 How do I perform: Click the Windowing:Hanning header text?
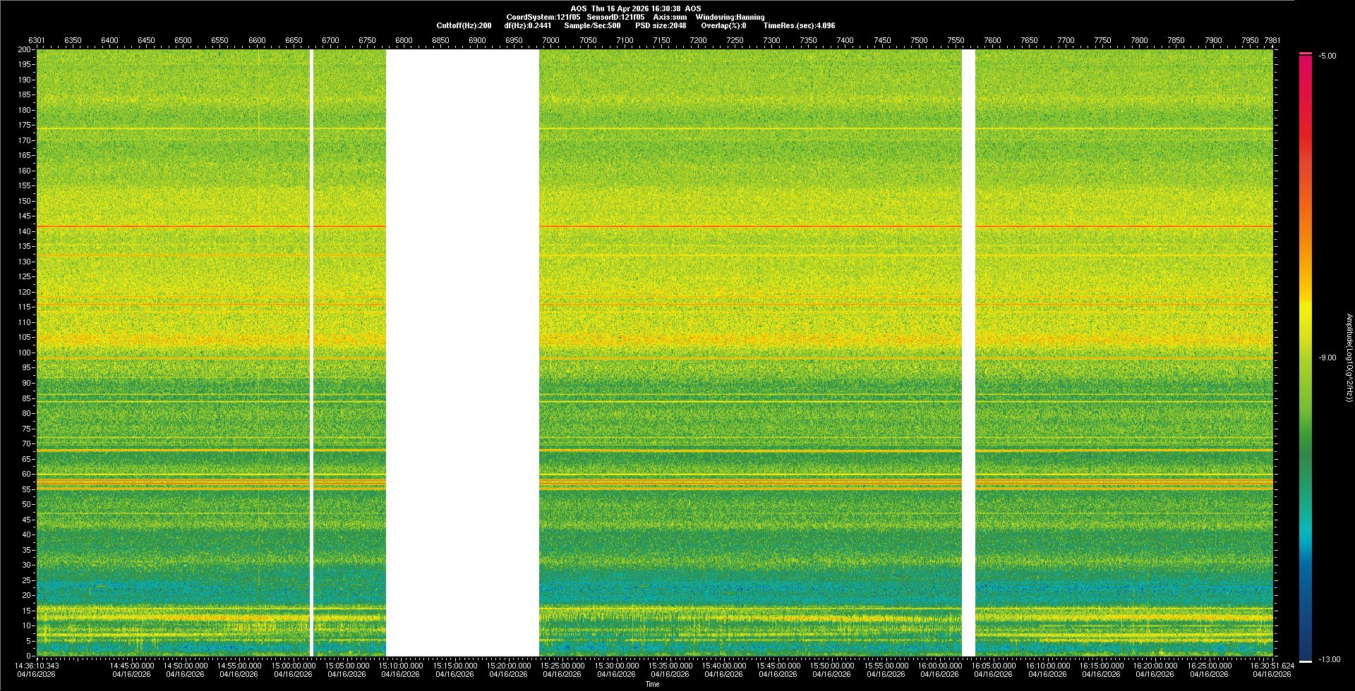click(x=730, y=17)
